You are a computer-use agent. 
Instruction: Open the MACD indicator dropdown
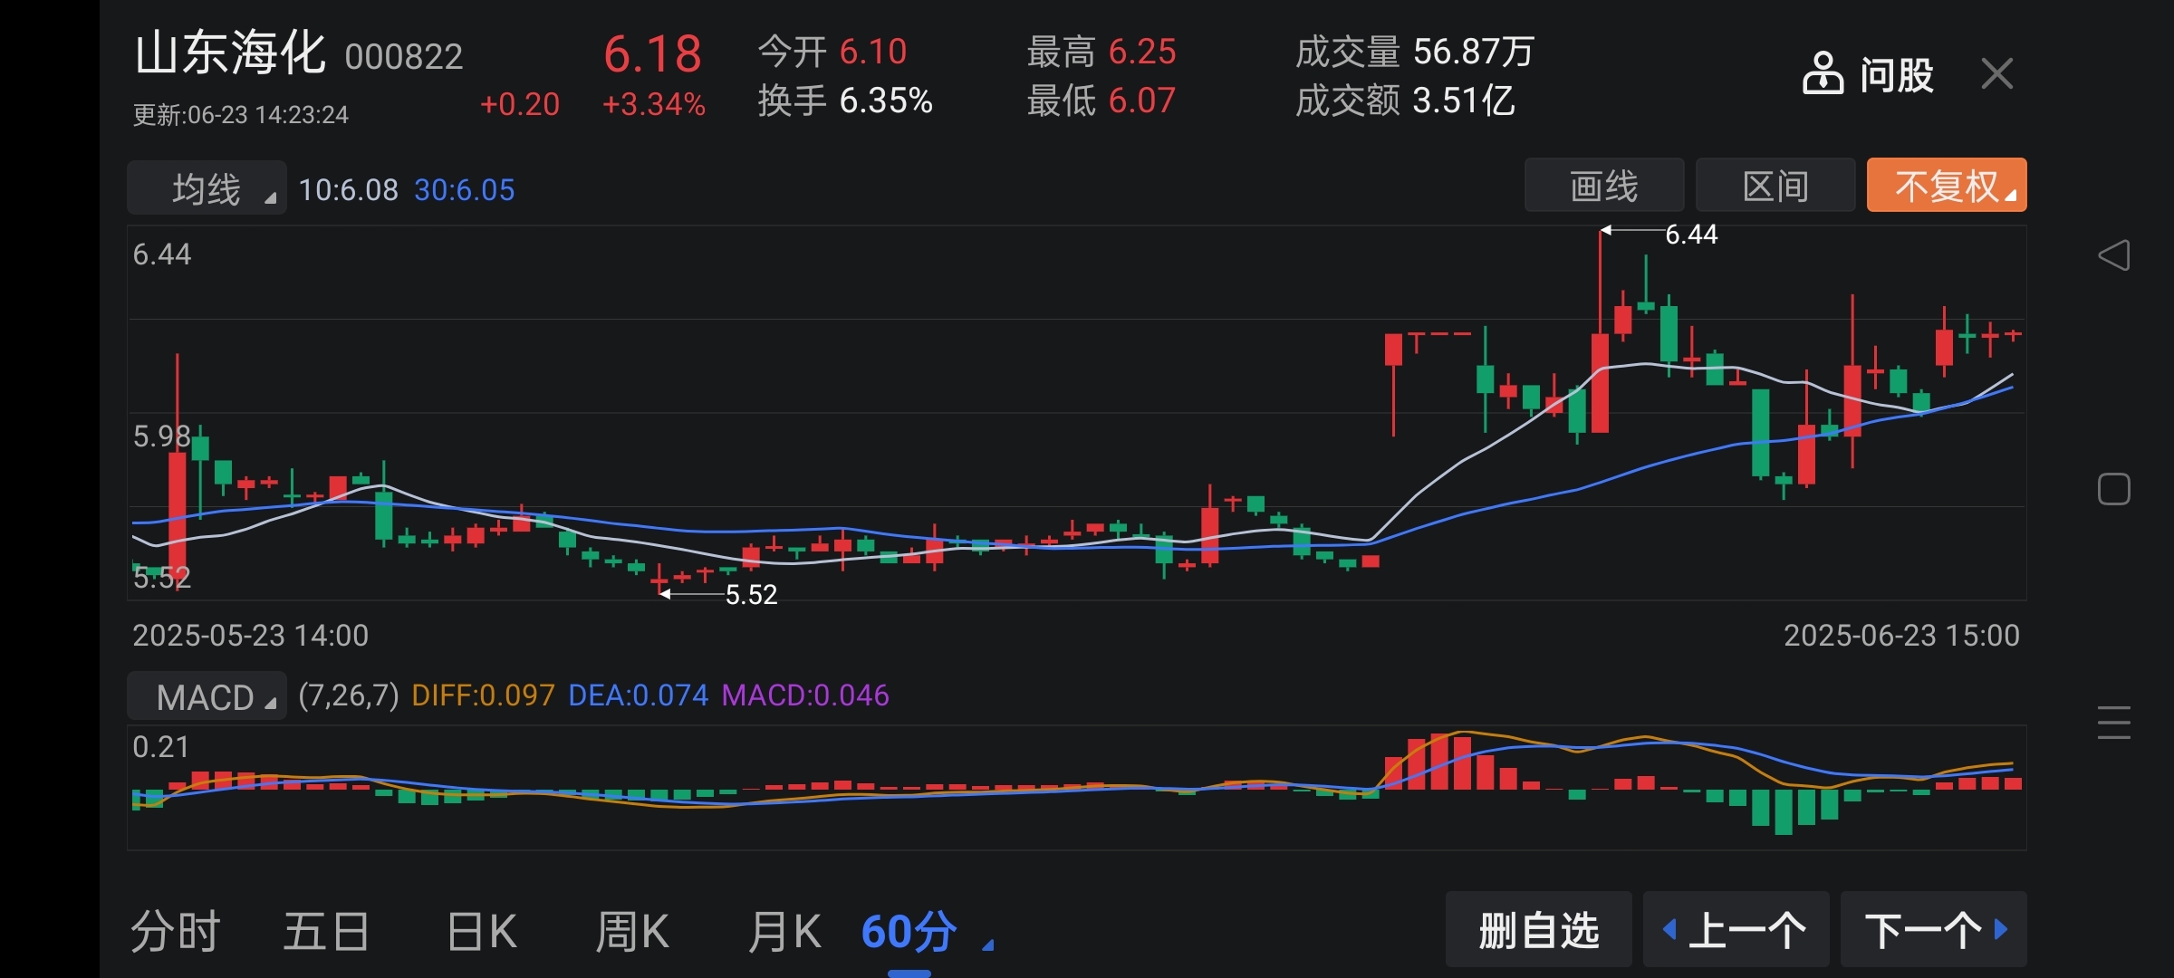click(207, 696)
